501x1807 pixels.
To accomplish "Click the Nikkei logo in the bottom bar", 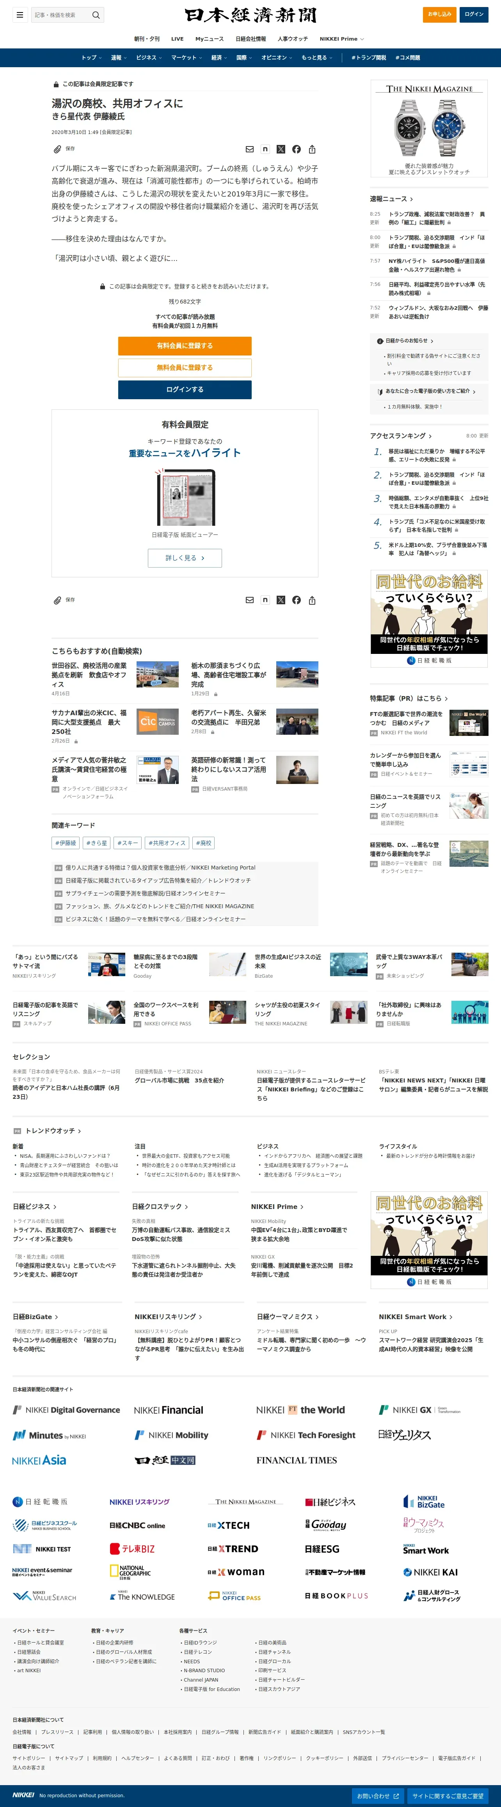I will [23, 1795].
